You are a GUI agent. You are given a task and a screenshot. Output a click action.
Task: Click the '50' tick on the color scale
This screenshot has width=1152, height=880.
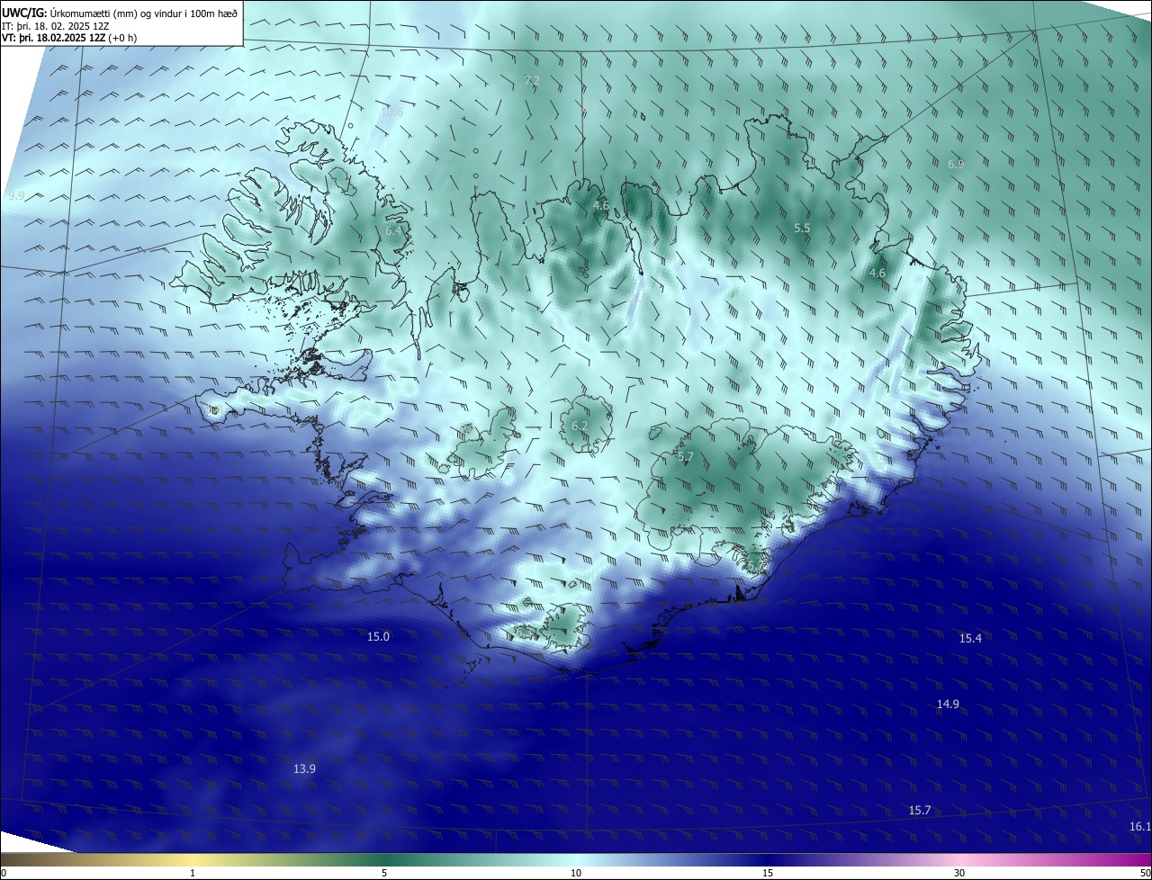1145,873
